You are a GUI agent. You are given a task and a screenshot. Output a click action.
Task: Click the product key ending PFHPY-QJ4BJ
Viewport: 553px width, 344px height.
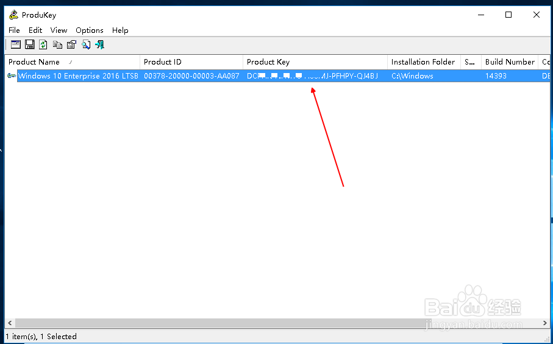click(x=313, y=75)
